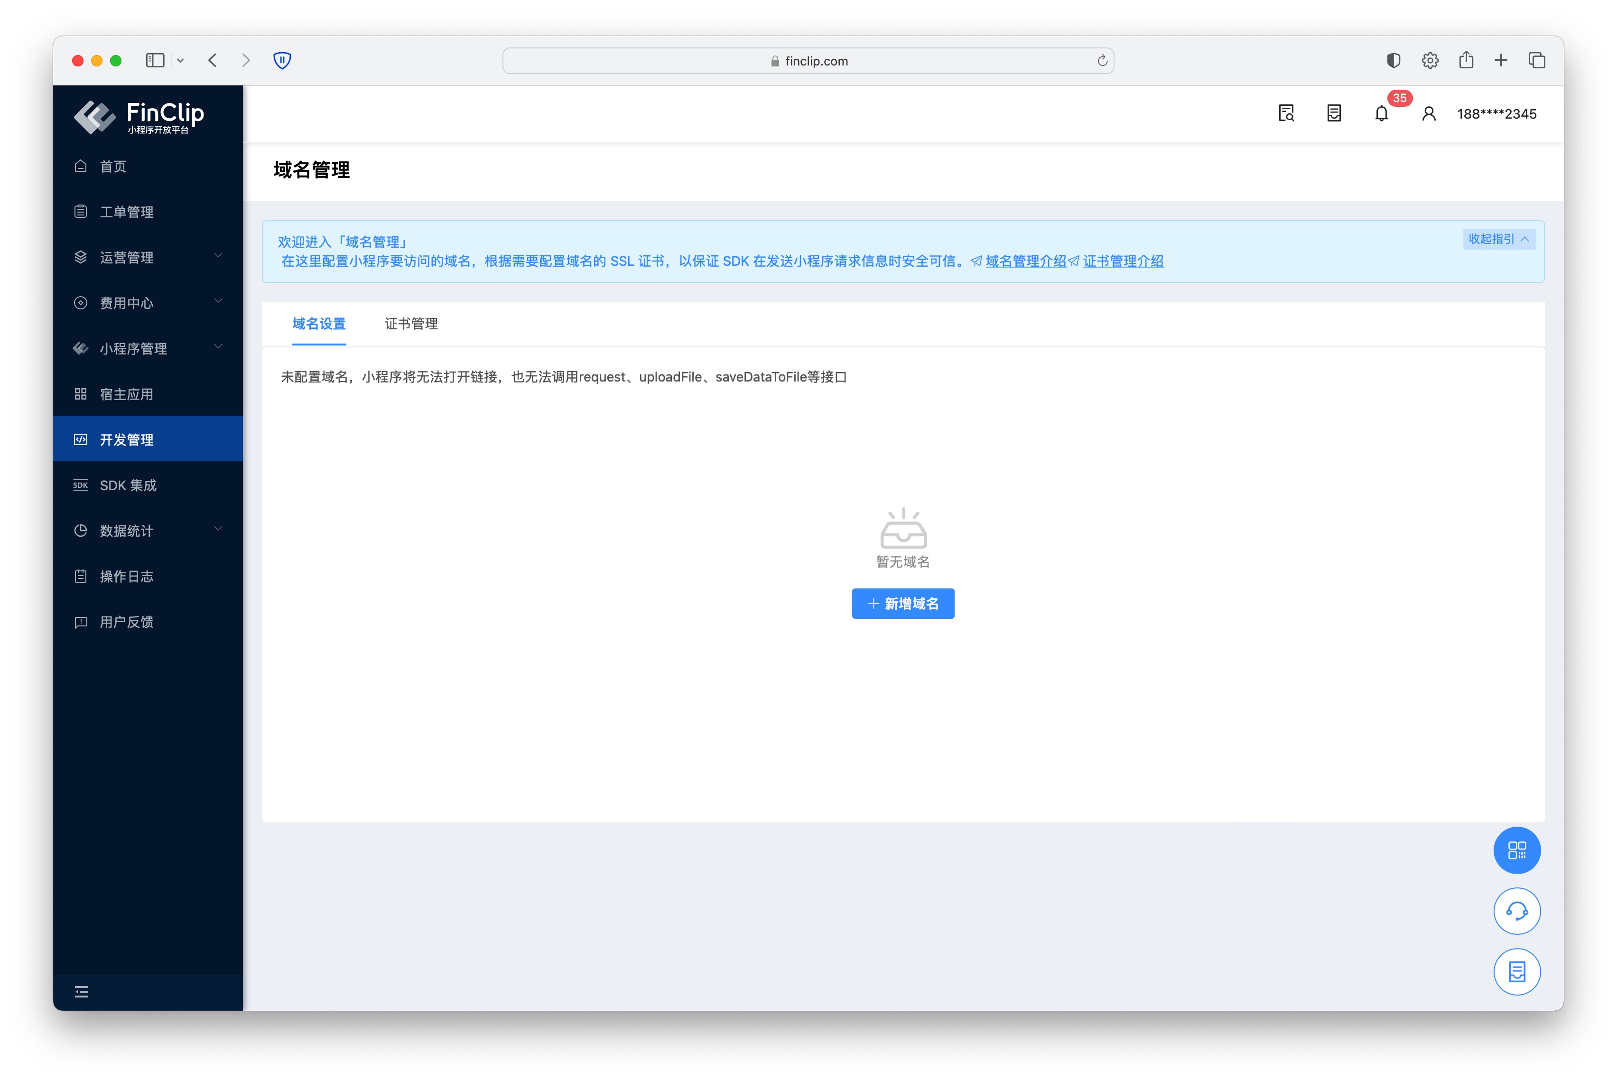Collapse the guide with 收起指引
Image resolution: width=1617 pixels, height=1081 pixels.
pos(1498,239)
